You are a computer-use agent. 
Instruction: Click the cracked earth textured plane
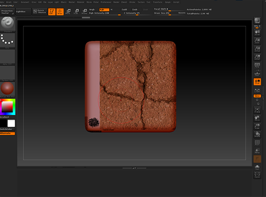point(130,87)
